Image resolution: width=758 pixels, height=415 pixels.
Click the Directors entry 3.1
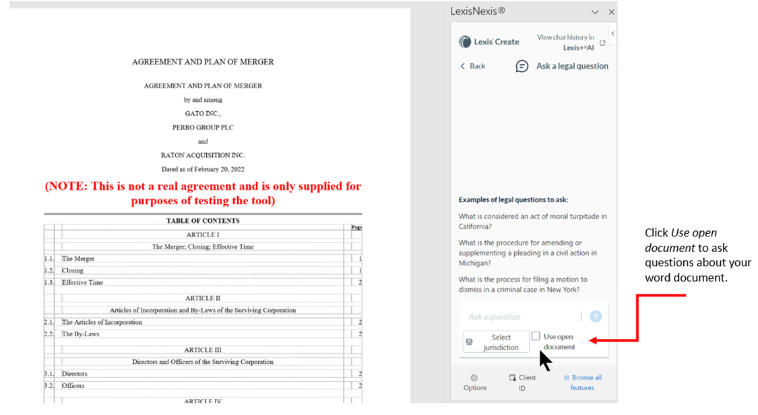pyautogui.click(x=74, y=374)
